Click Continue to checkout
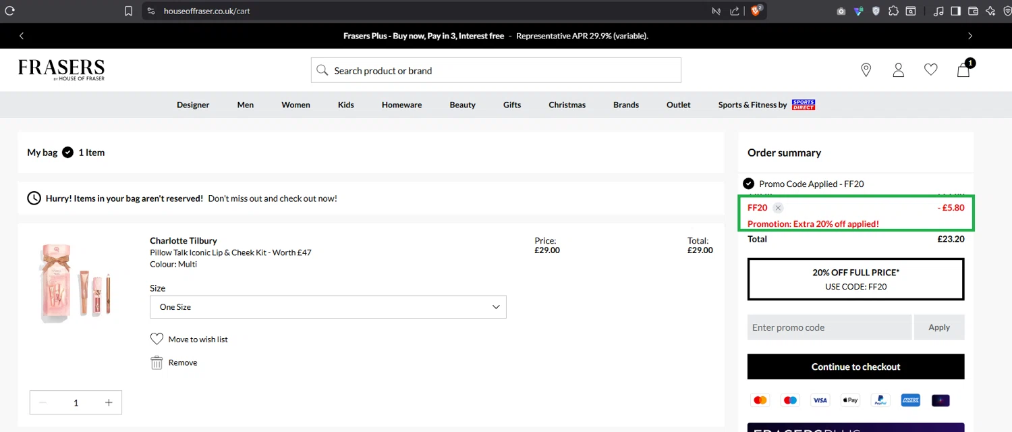 click(855, 367)
